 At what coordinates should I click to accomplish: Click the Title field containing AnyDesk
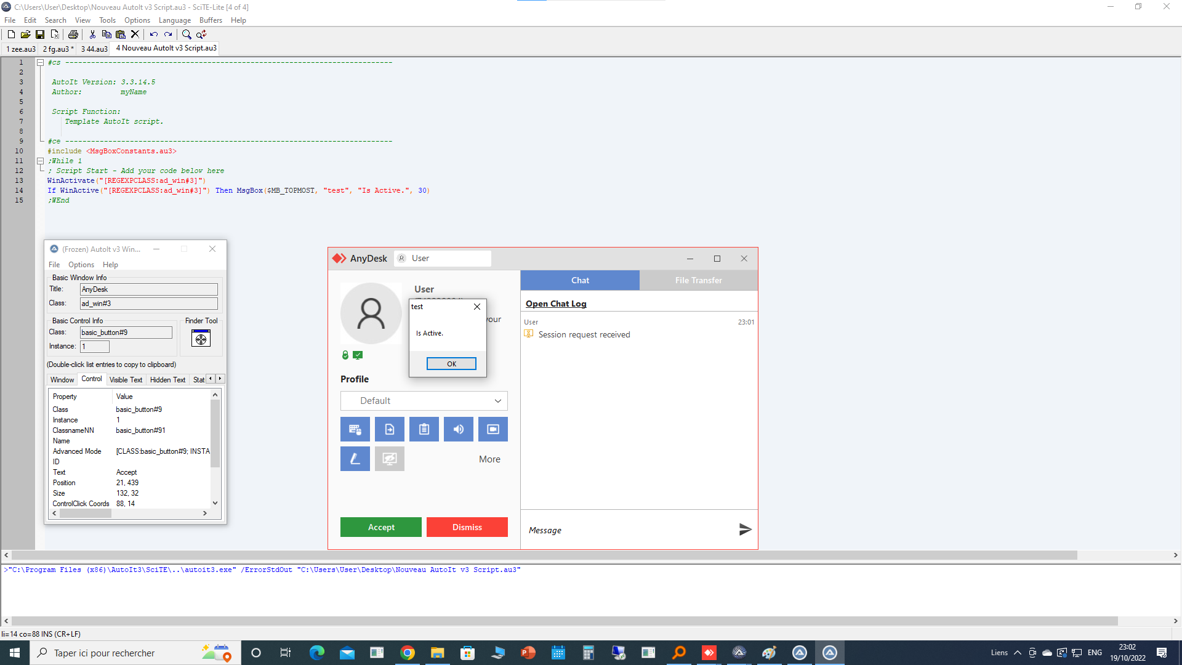click(x=149, y=289)
